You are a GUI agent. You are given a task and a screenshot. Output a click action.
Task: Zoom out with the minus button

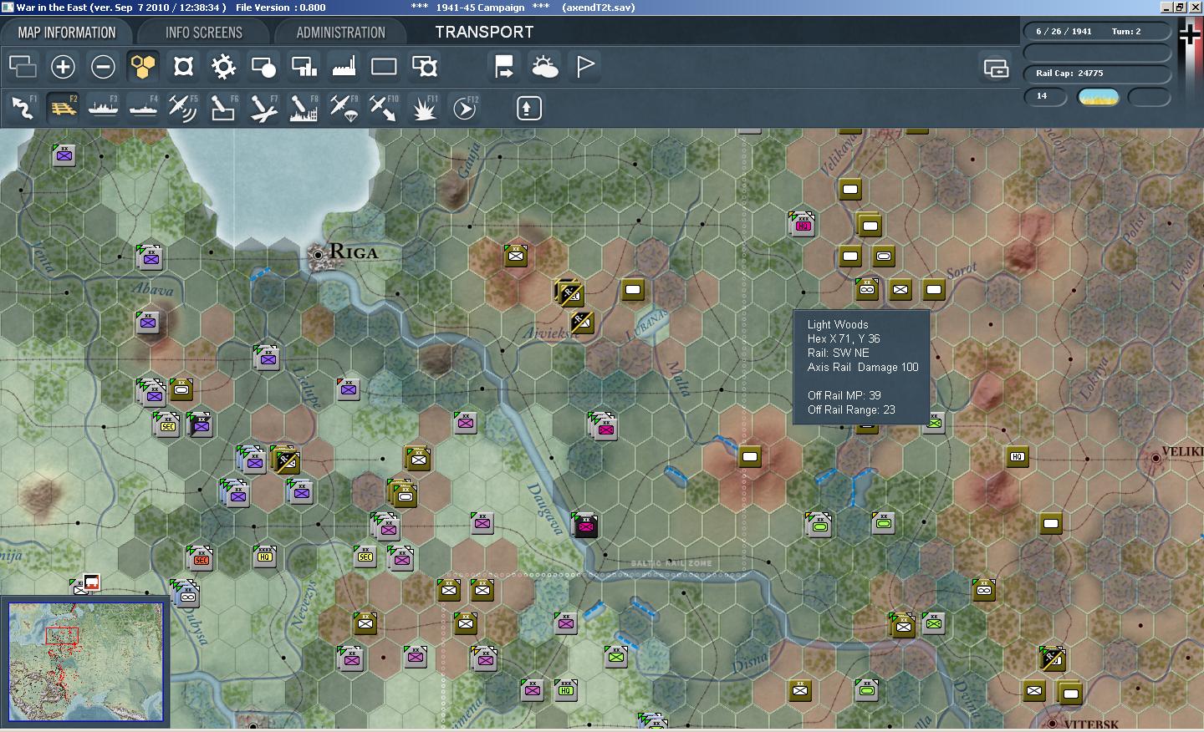(x=103, y=66)
